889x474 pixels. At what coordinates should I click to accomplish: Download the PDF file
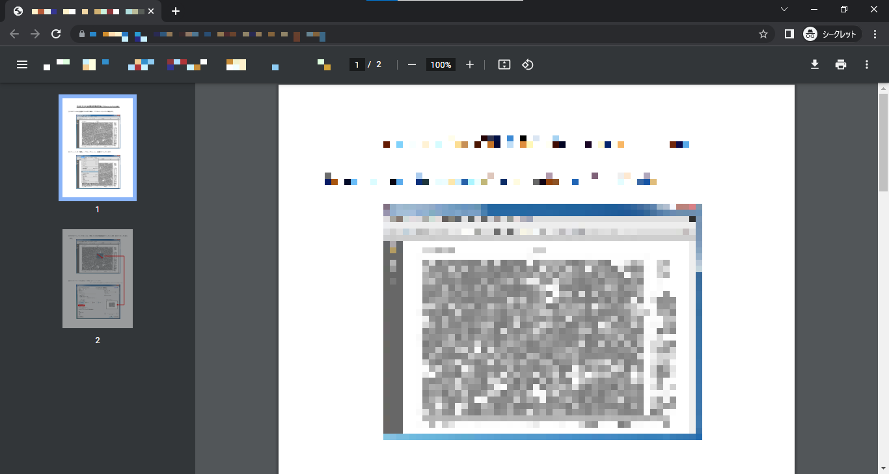[x=814, y=64]
